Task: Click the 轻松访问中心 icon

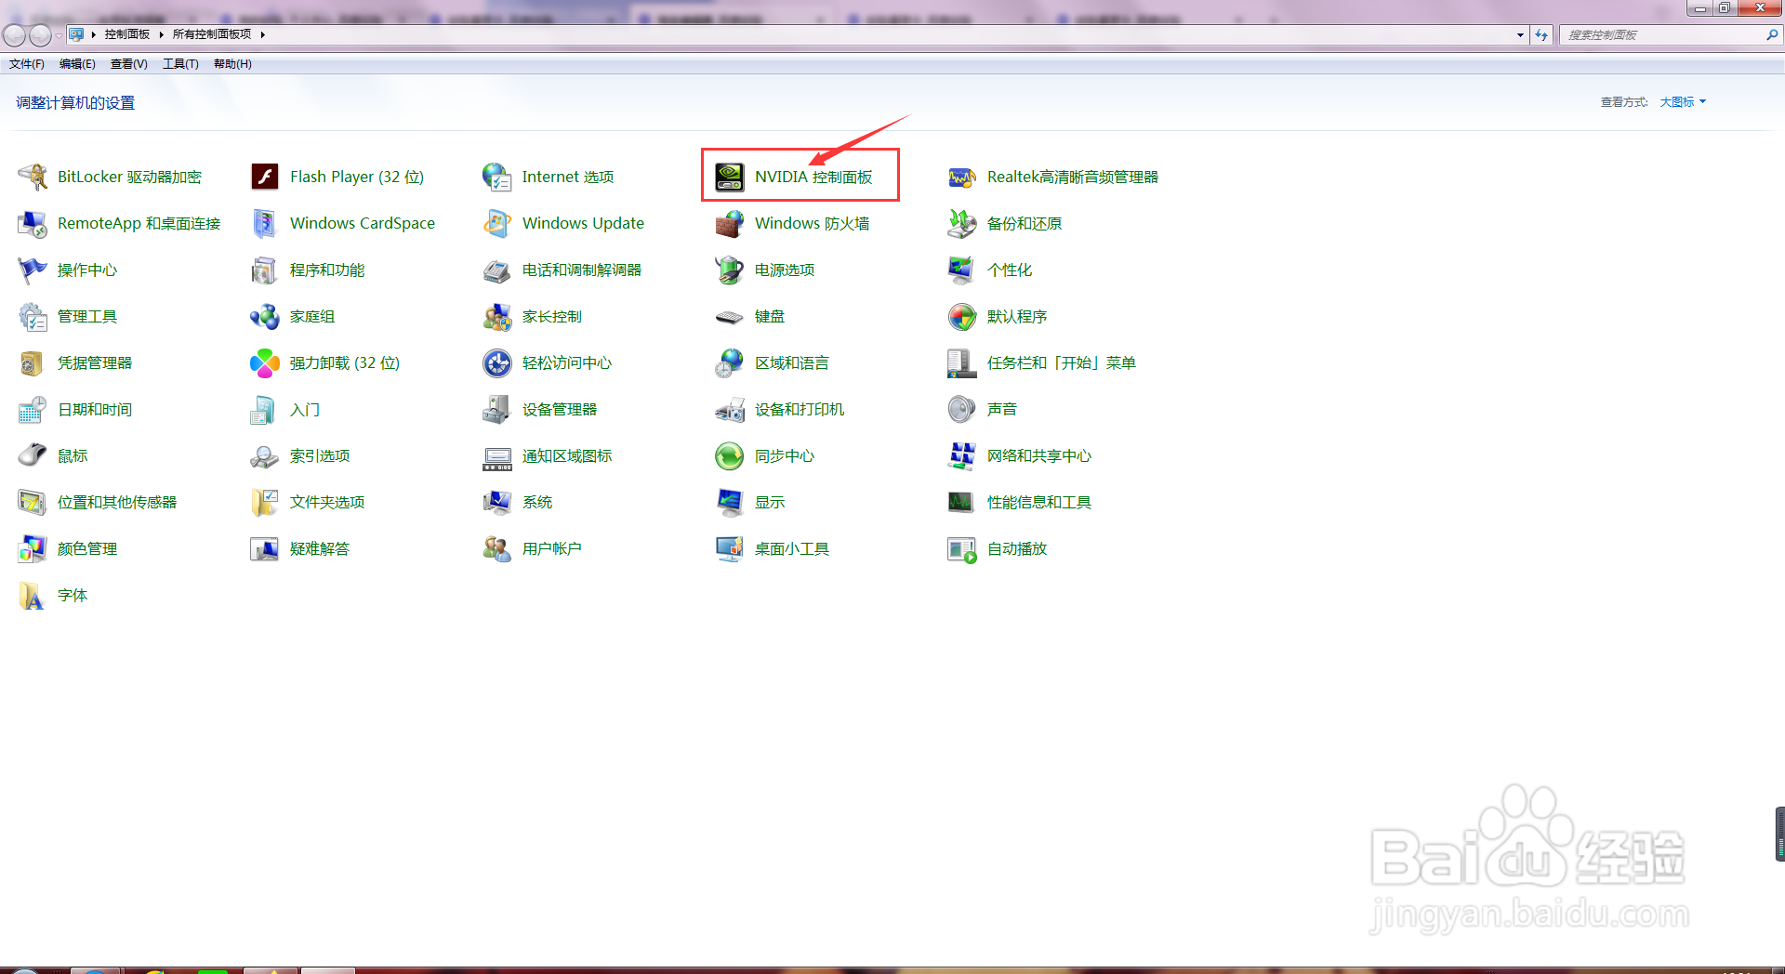Action: click(x=497, y=362)
